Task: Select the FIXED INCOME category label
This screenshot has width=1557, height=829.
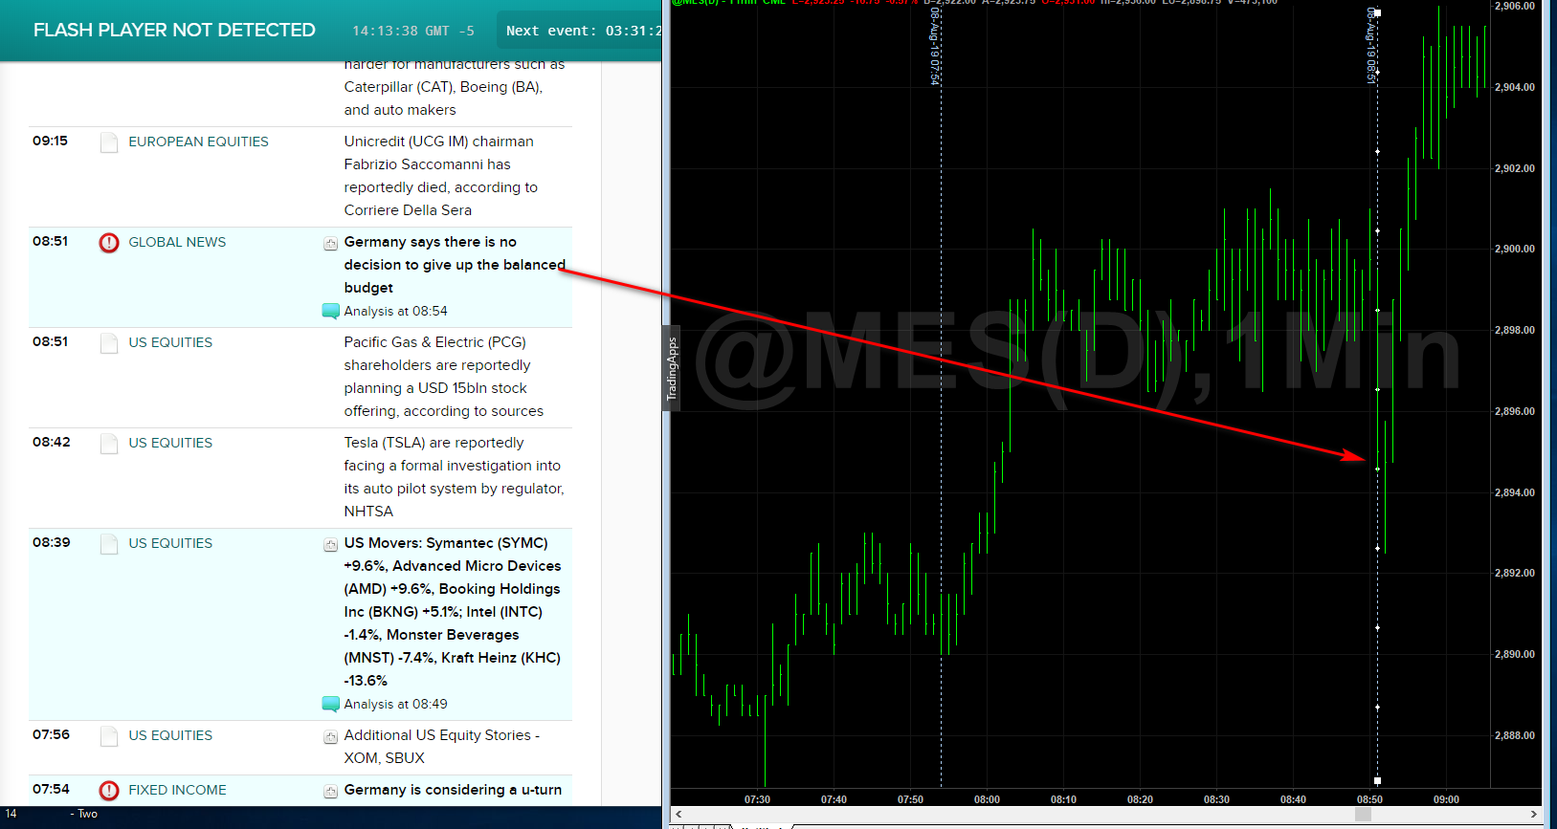Action: [x=177, y=790]
